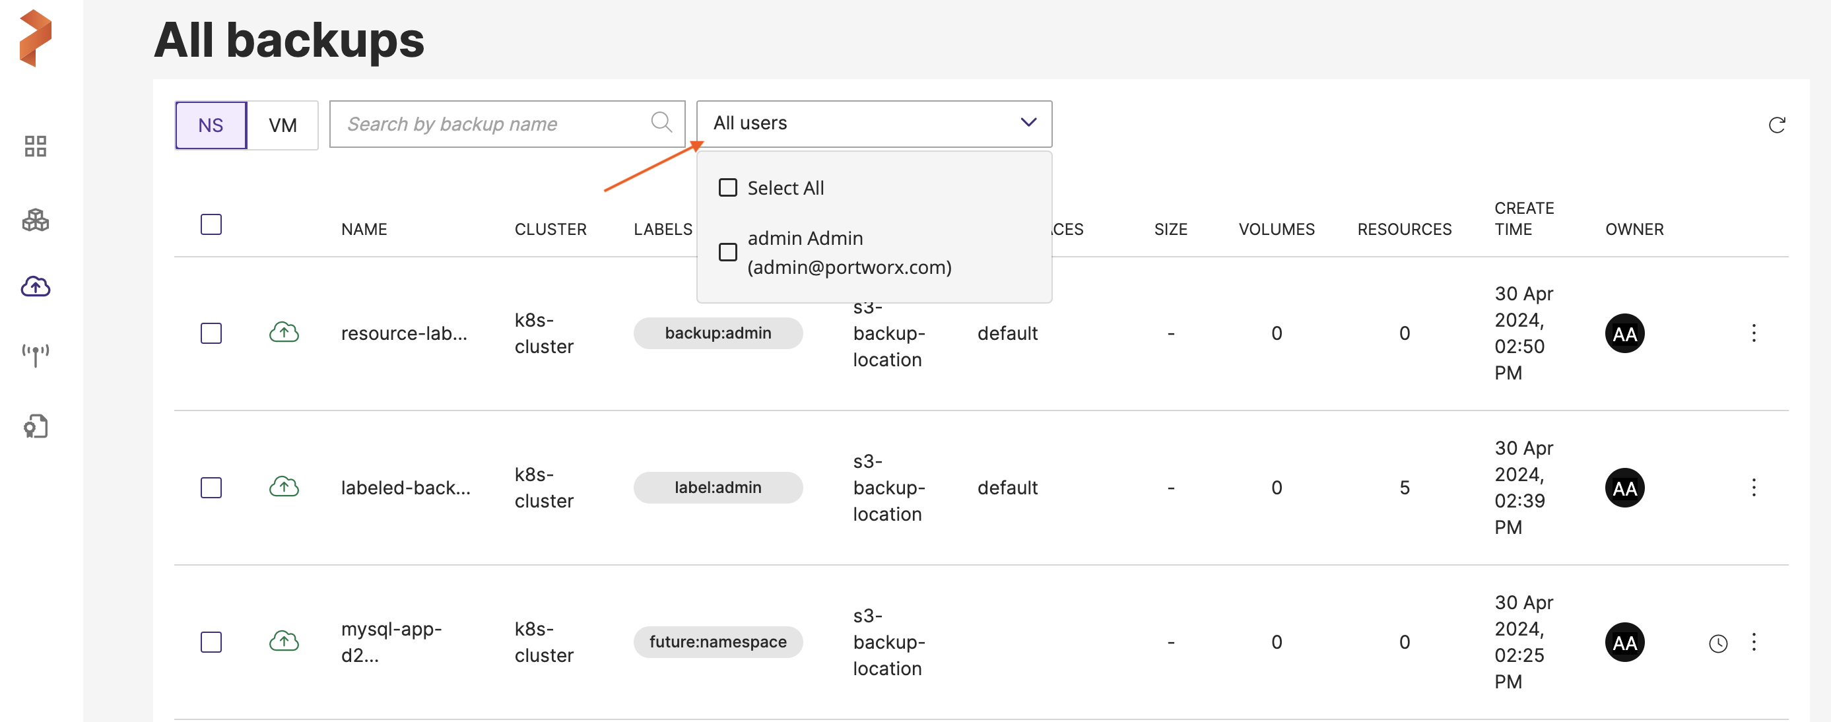Switch to the NS tab
Image resolution: width=1831 pixels, height=722 pixels.
click(211, 125)
